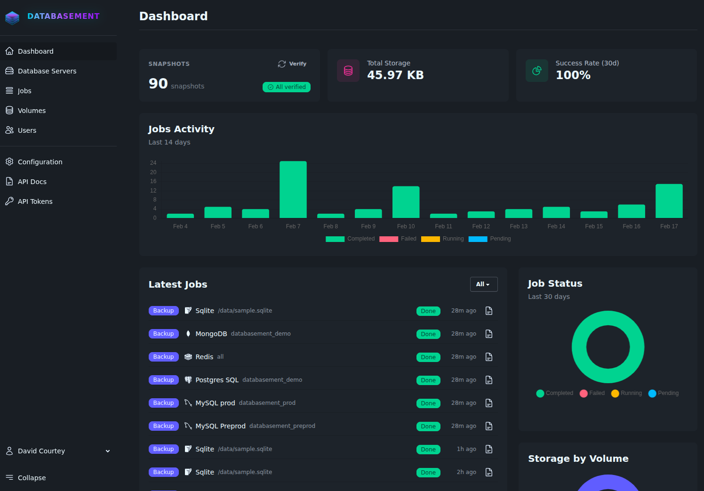Click the Done status on Redis row

click(x=428, y=357)
